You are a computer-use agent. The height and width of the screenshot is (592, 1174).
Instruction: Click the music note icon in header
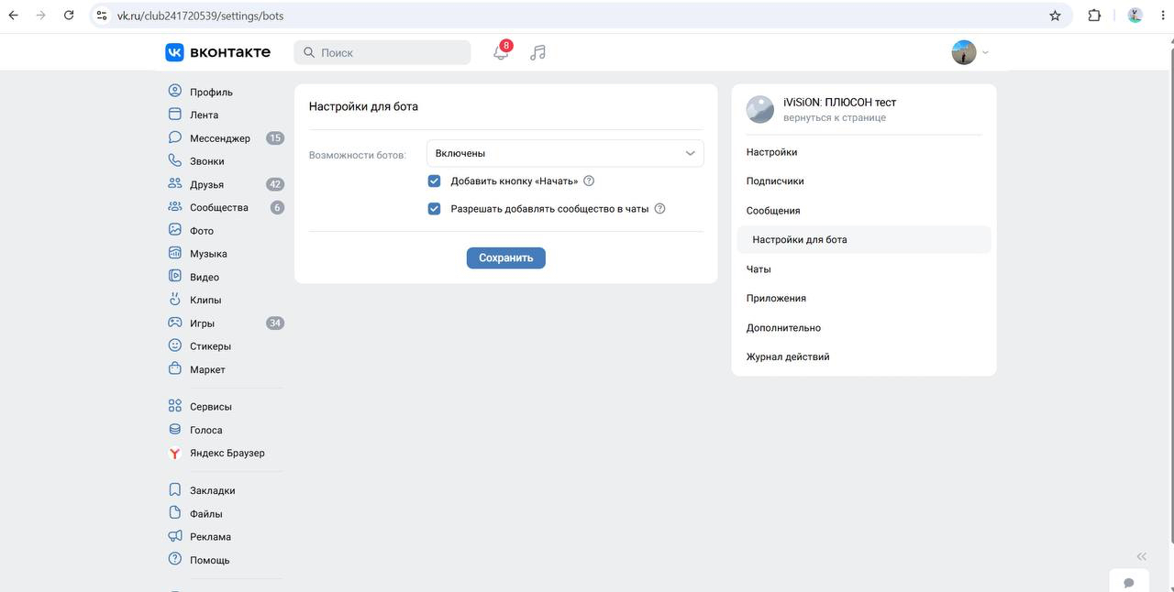point(538,52)
